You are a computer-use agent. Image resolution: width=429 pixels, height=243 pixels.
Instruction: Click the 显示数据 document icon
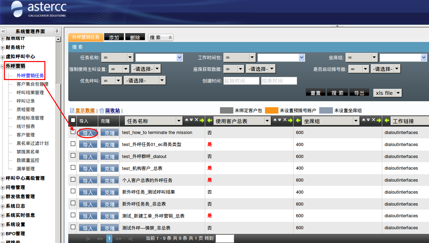tap(72, 110)
